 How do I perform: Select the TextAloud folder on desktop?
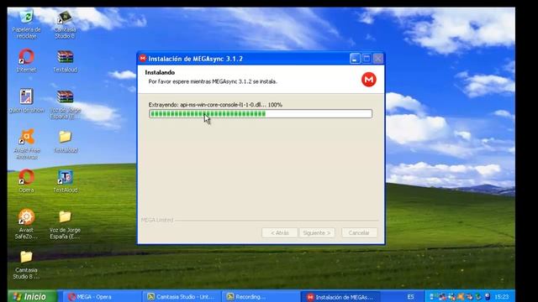tap(65, 137)
